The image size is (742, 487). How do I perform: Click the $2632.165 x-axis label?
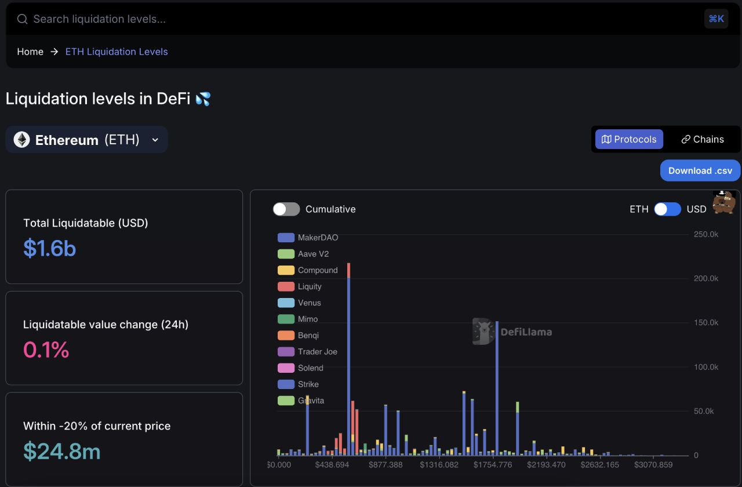[x=599, y=465]
